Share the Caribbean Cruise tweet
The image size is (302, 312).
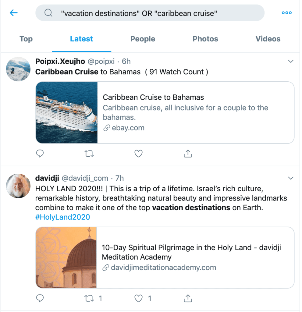pos(188,154)
